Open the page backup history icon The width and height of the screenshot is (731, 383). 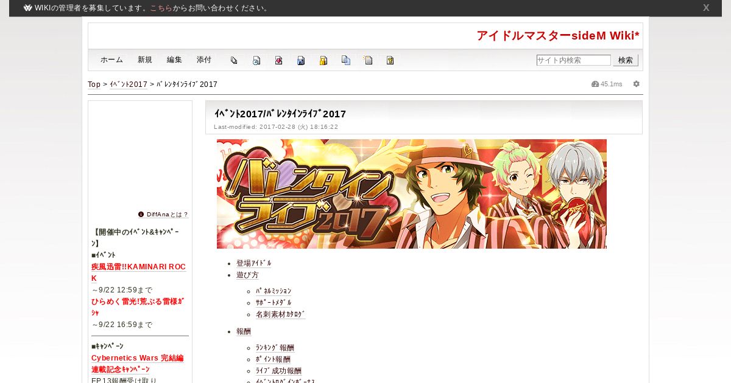pos(256,60)
